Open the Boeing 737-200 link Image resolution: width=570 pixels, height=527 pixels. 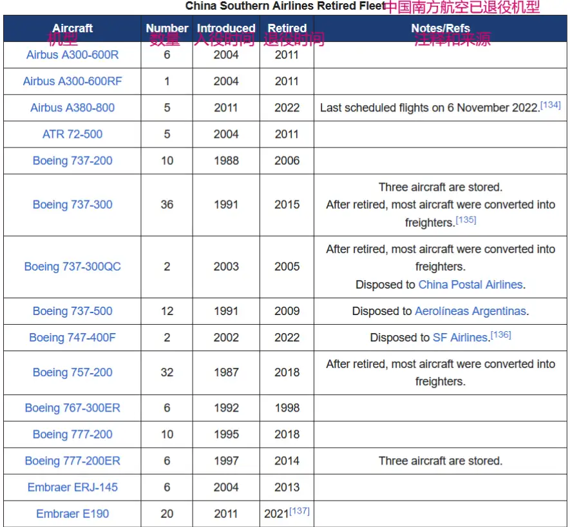pos(72,160)
